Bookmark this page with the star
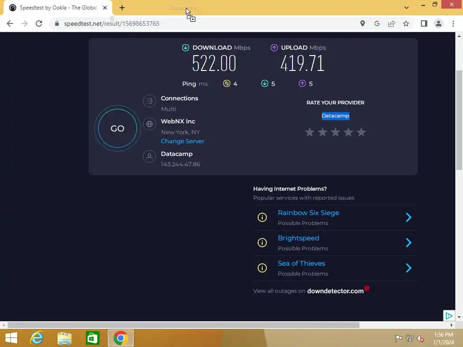The image size is (463, 347). point(406,23)
